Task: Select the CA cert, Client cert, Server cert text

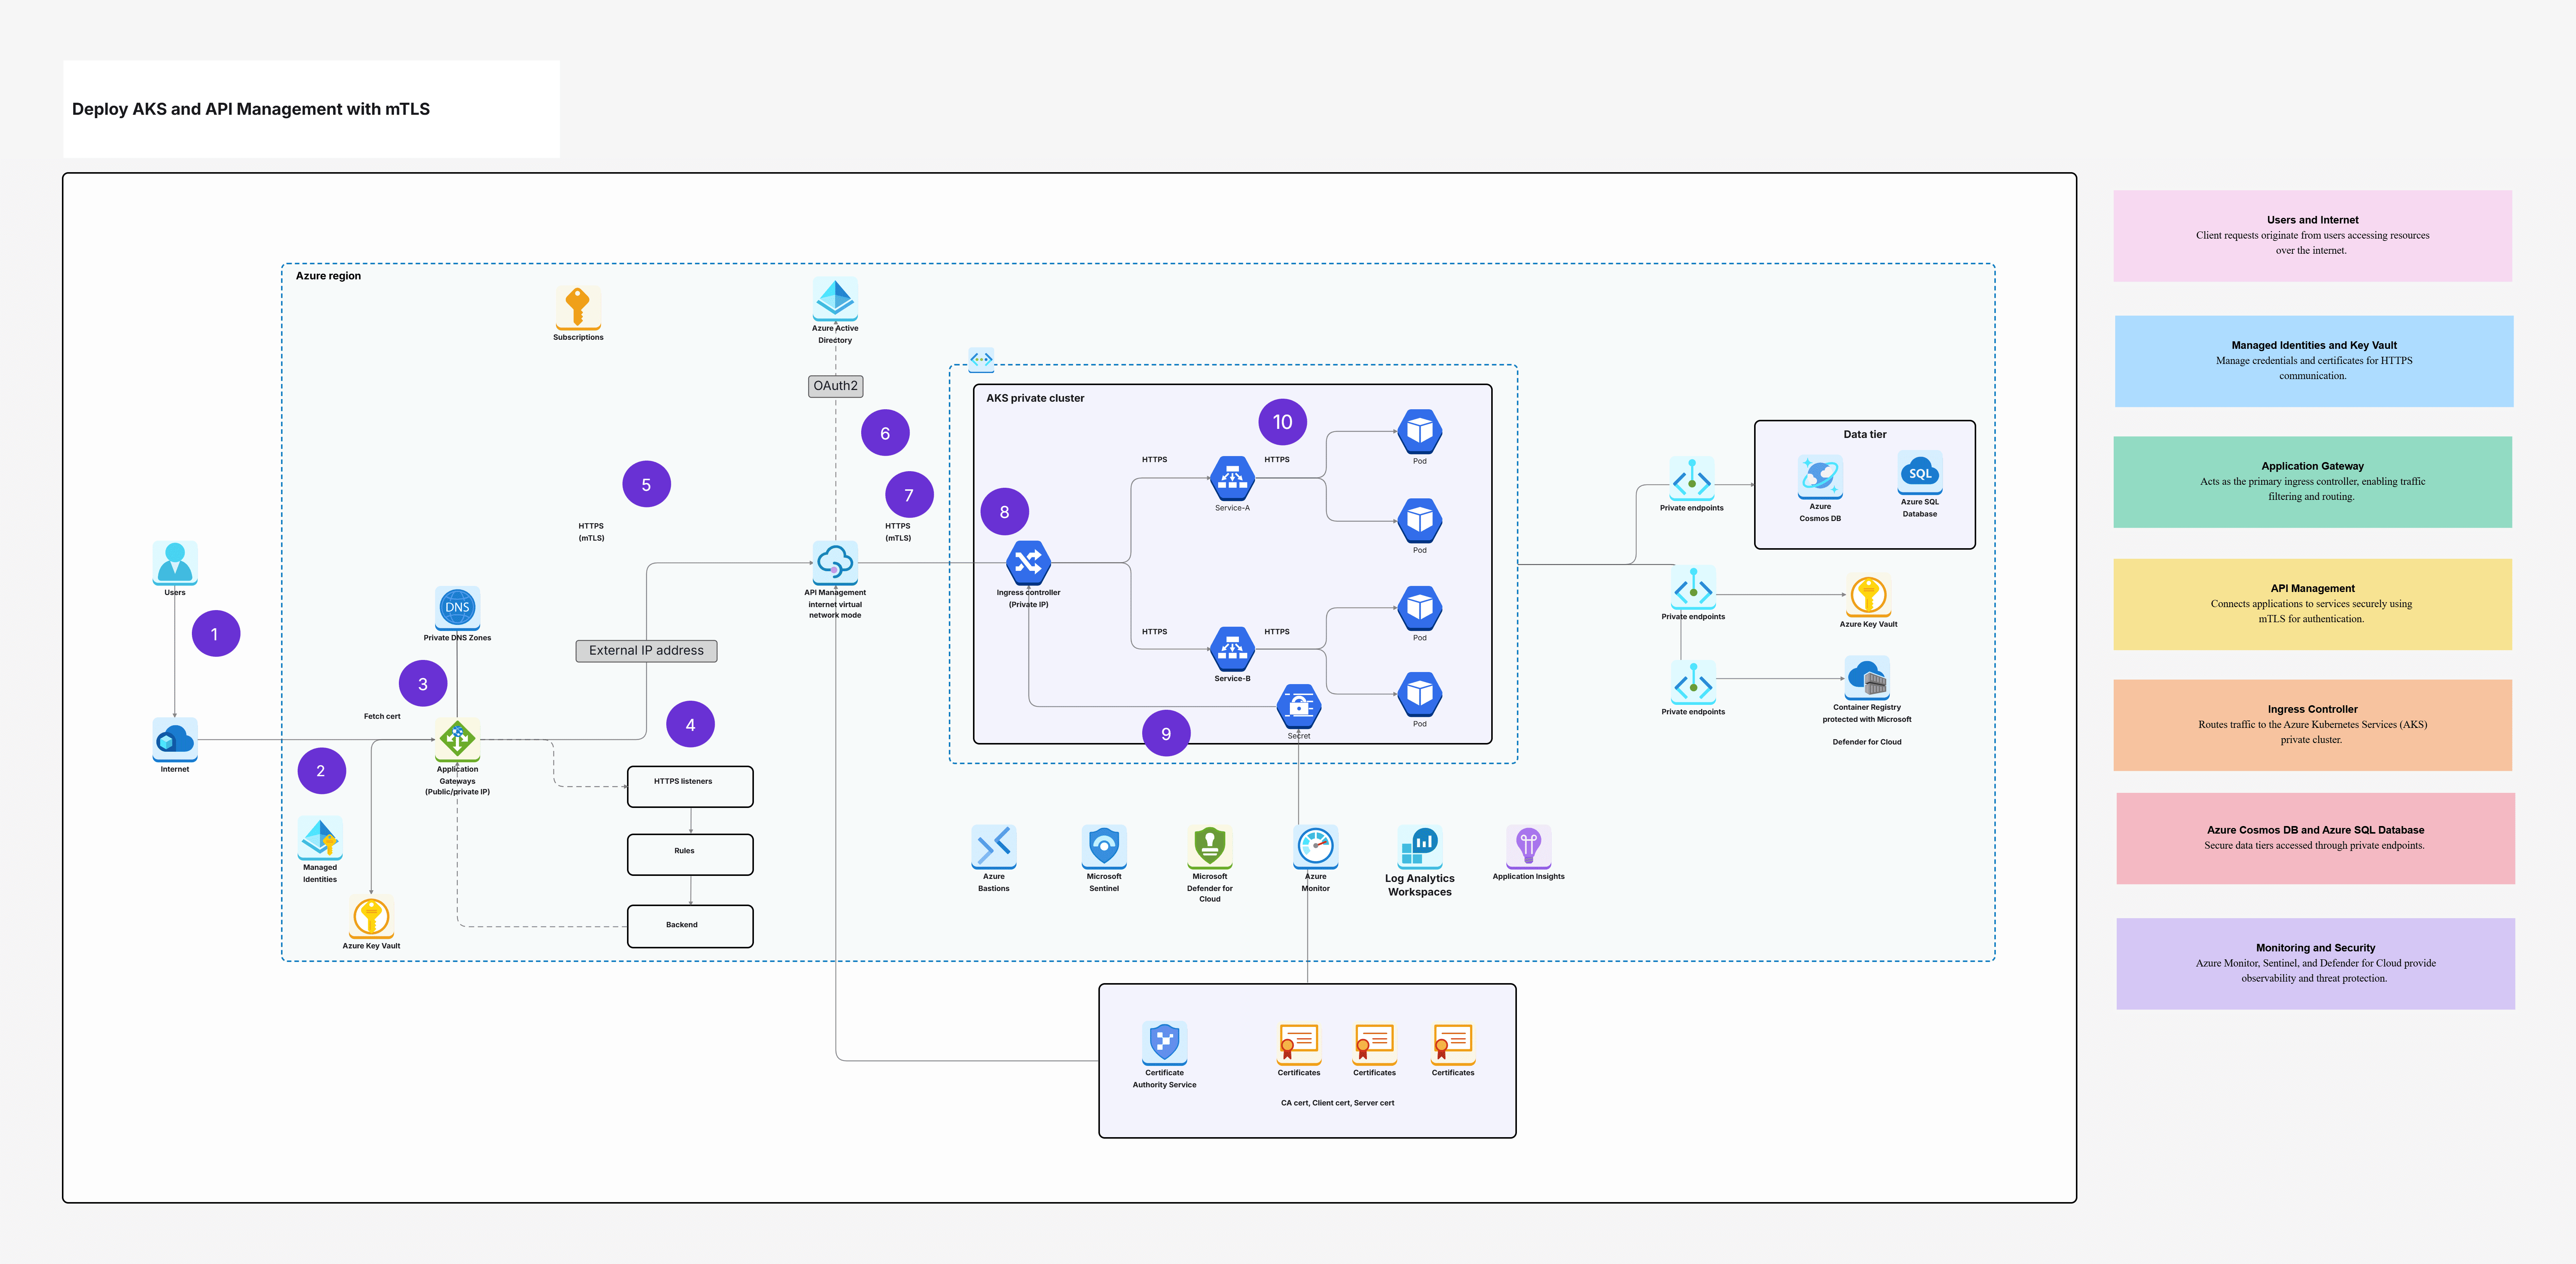Action: 1337,1103
